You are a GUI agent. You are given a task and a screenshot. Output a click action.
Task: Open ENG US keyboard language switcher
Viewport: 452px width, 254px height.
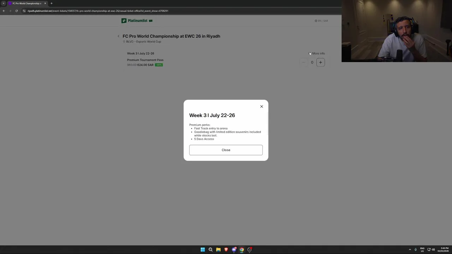[x=422, y=250]
